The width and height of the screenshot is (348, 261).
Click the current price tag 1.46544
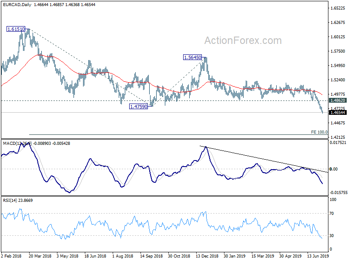(338, 113)
